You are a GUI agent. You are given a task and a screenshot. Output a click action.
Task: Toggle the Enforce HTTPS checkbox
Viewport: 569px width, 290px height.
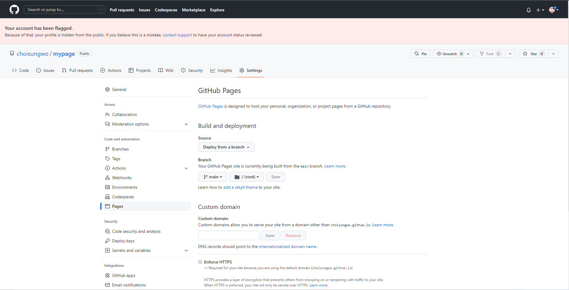(200, 262)
